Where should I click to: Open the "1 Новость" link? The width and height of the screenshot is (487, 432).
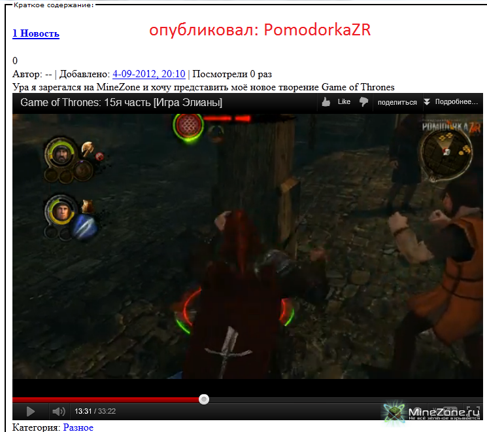[x=36, y=33]
